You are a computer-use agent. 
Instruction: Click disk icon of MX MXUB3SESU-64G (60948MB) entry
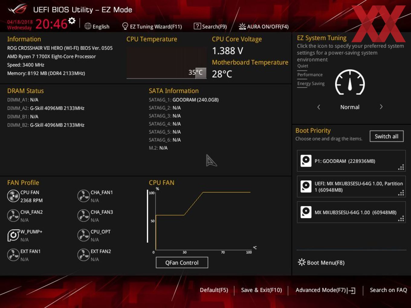point(306,212)
